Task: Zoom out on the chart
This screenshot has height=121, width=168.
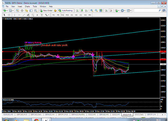Action: coord(96,11)
